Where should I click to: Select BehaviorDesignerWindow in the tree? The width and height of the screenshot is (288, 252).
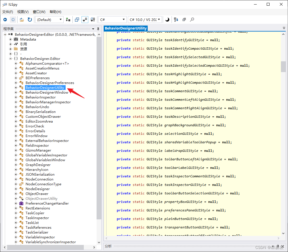[x=47, y=92]
